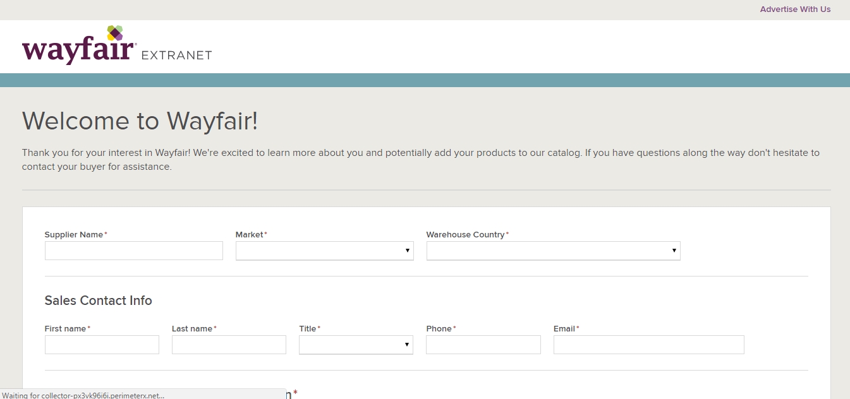Click the Sales Contact Info heading
This screenshot has width=850, height=399.
(99, 301)
